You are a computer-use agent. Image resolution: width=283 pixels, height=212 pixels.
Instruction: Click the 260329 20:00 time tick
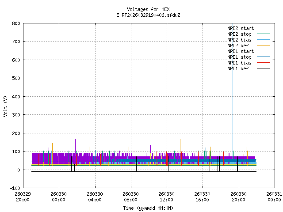[23, 196]
